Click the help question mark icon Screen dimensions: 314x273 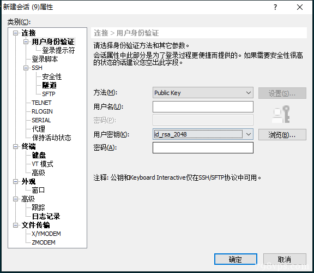point(275,8)
